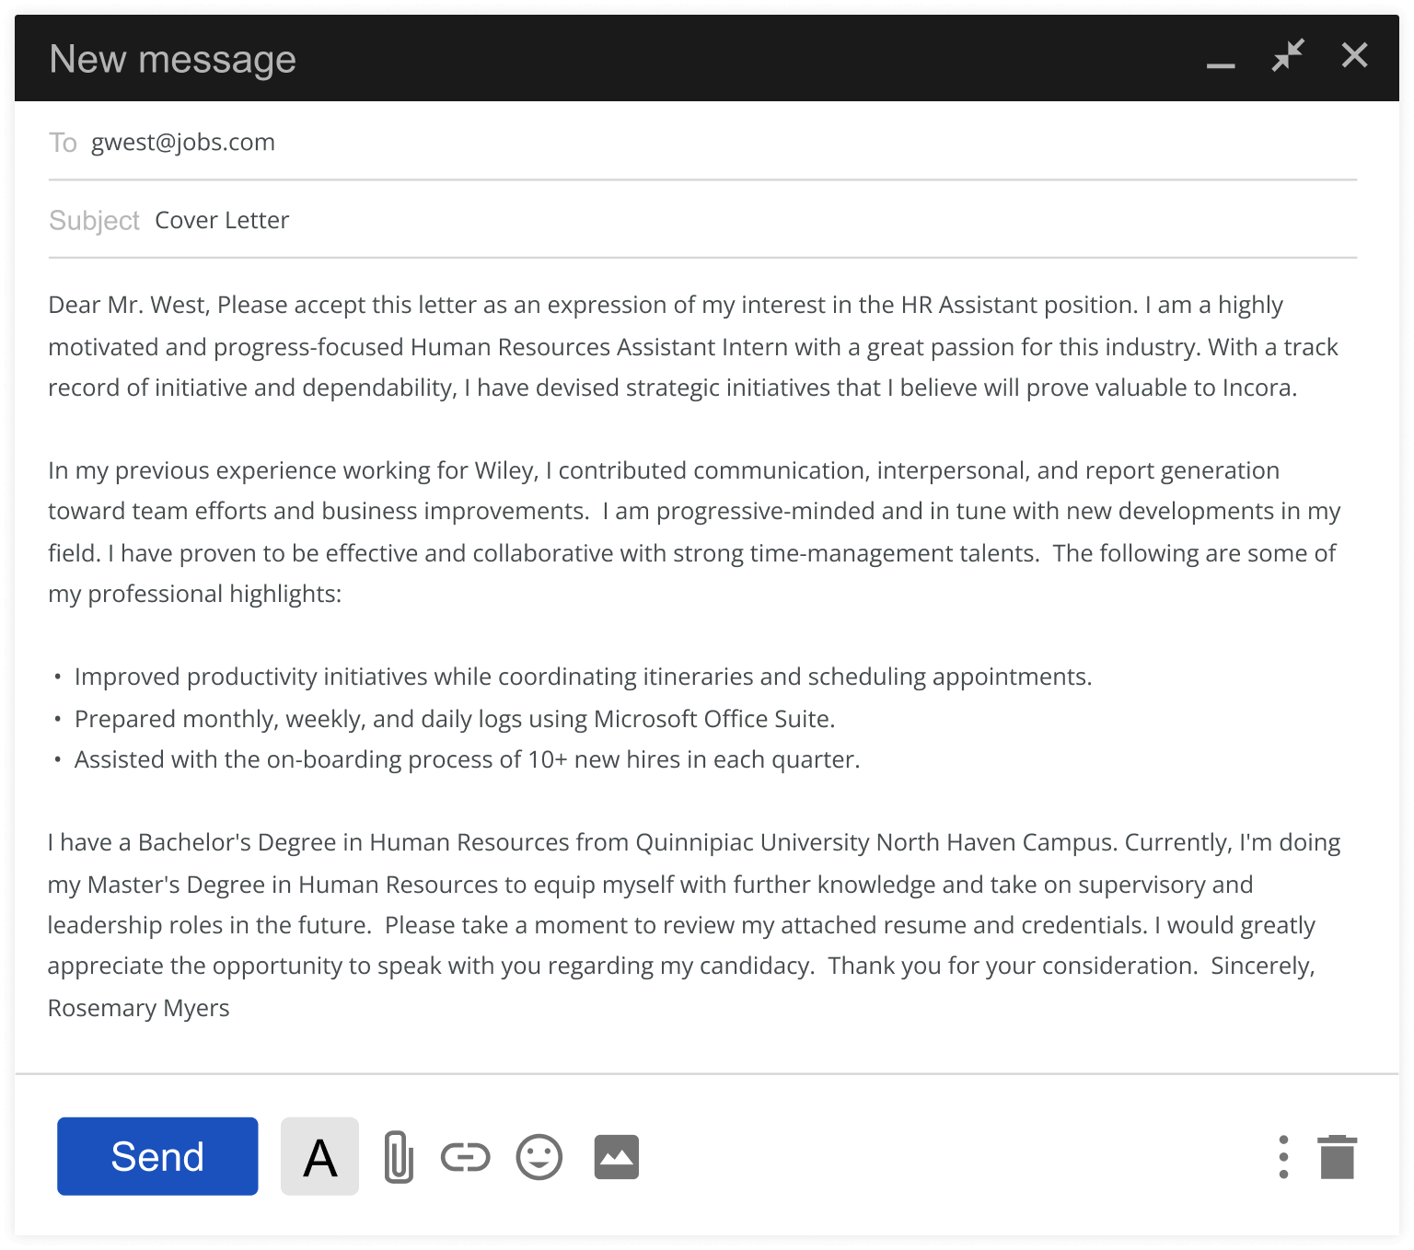The width and height of the screenshot is (1414, 1250).
Task: Click the 'To' label
Action: [63, 143]
